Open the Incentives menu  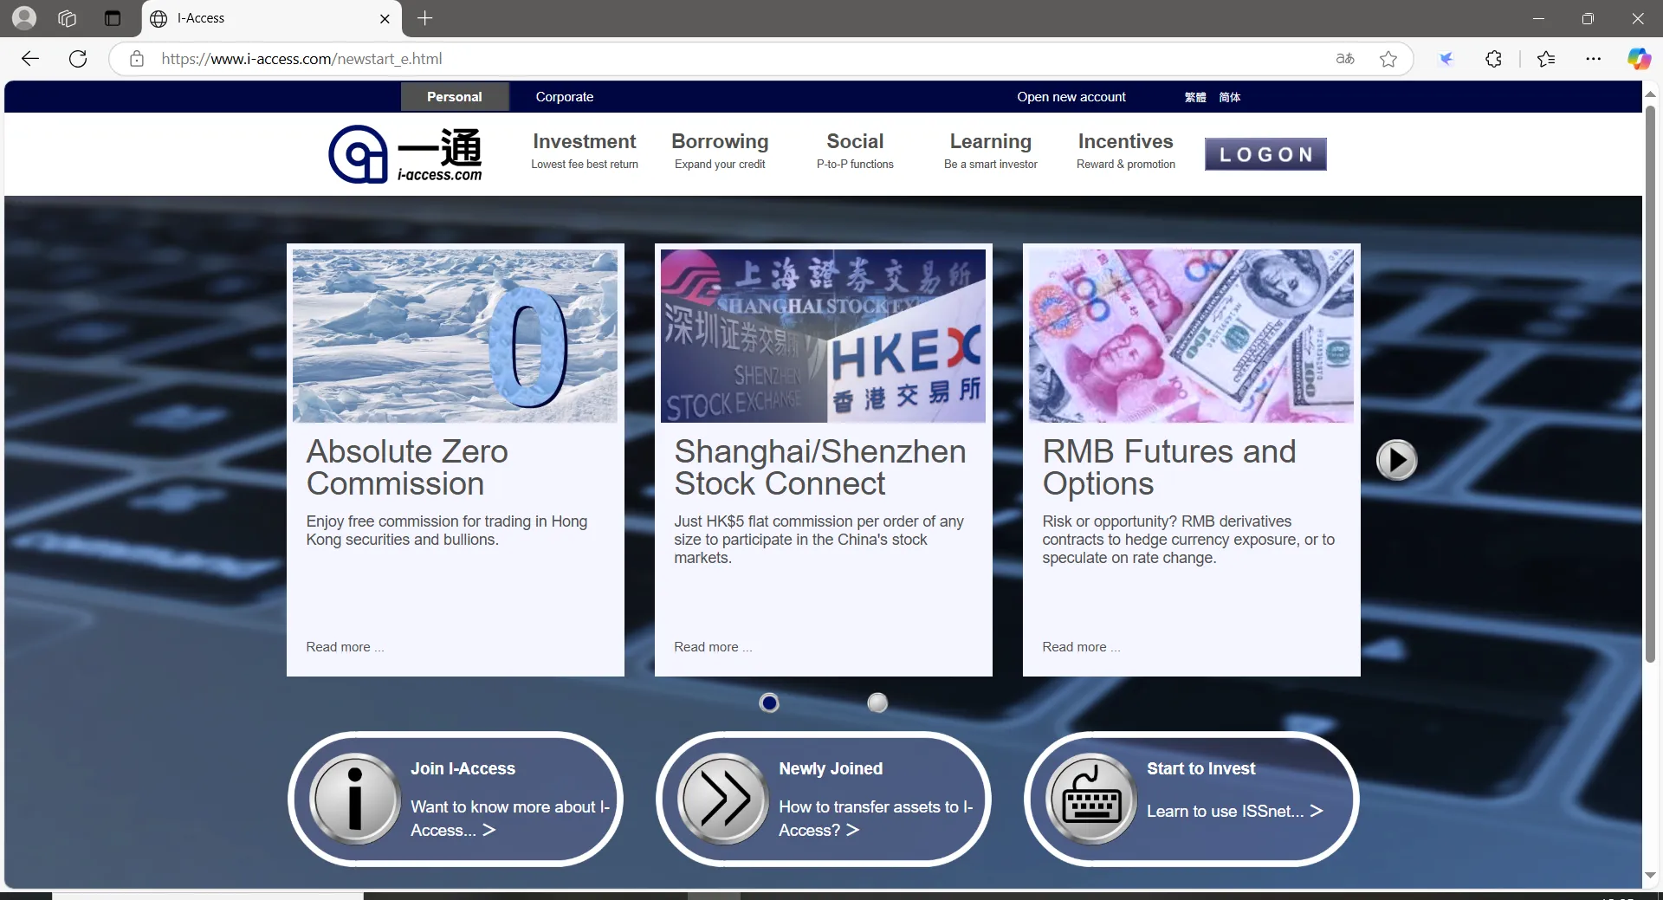[x=1126, y=151]
